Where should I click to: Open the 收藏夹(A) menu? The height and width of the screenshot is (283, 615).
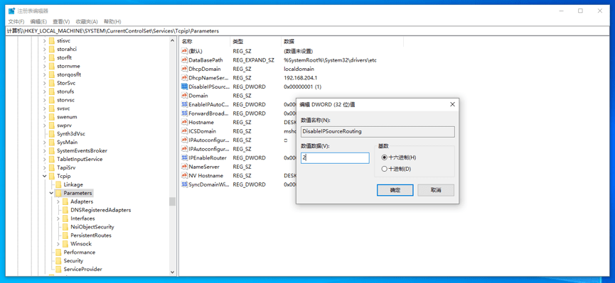(87, 21)
